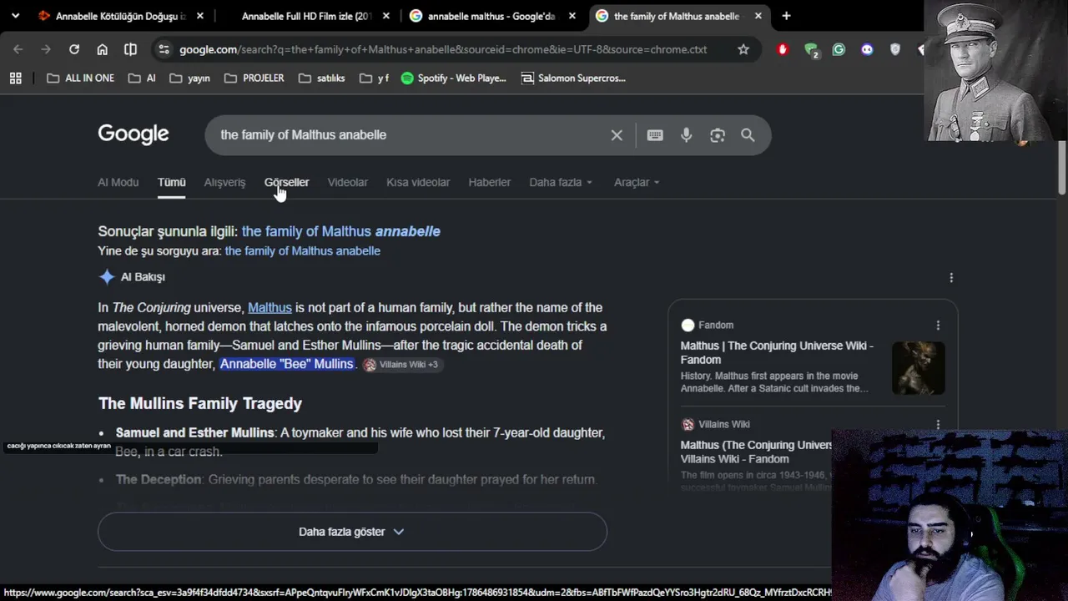Image resolution: width=1068 pixels, height=601 pixels.
Task: Open the satılıks bookmark folder
Action: pos(321,78)
